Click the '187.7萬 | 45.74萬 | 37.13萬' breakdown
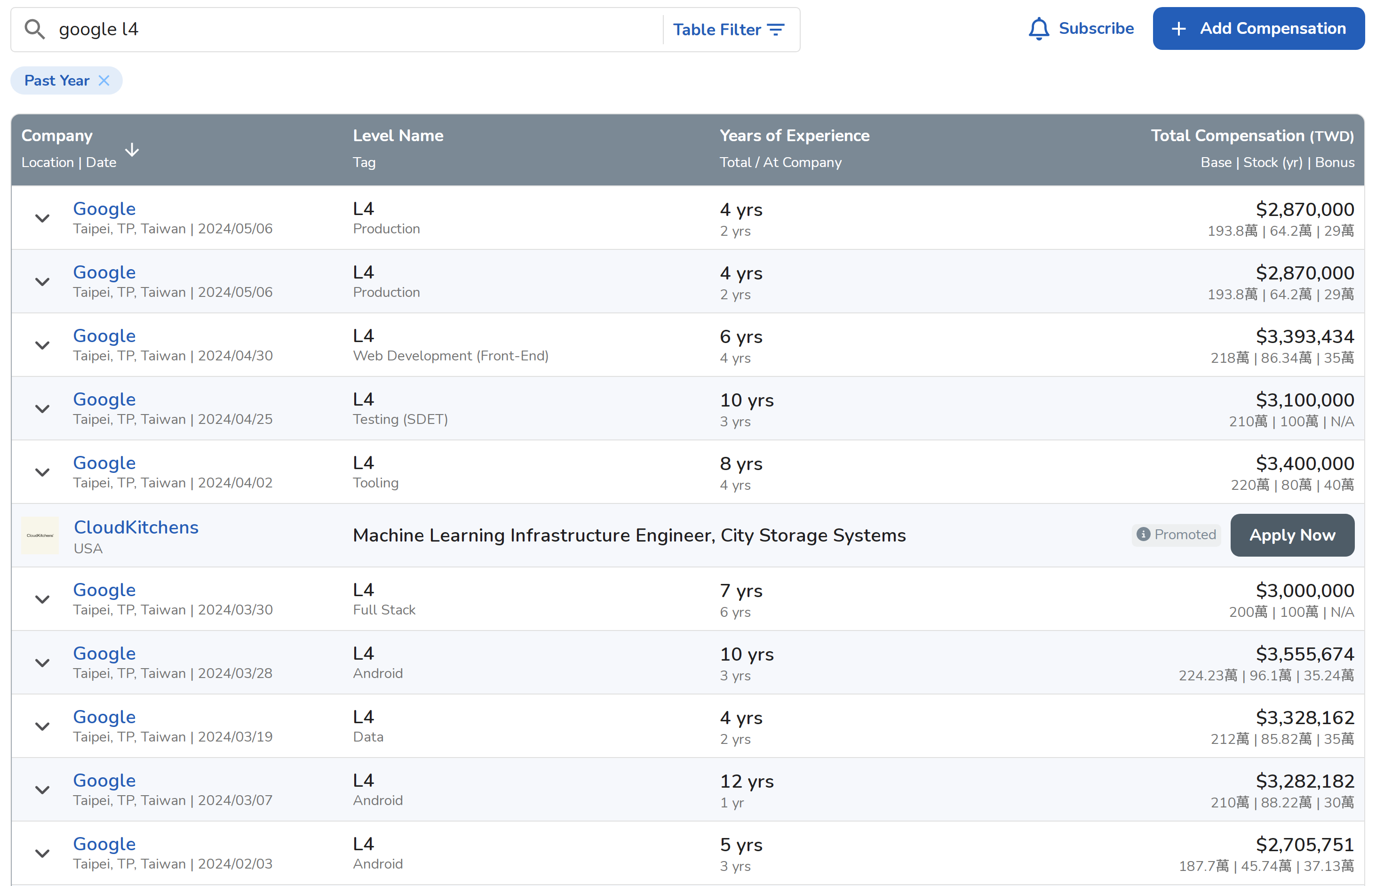1376x886 pixels. 1266,866
